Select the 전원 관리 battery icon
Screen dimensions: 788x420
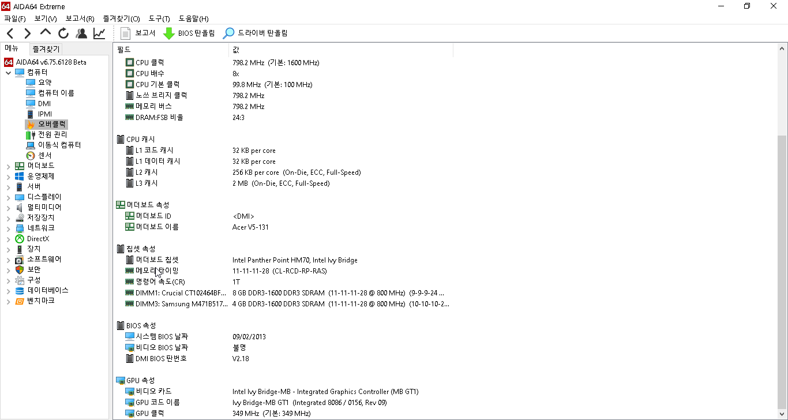tap(31, 134)
